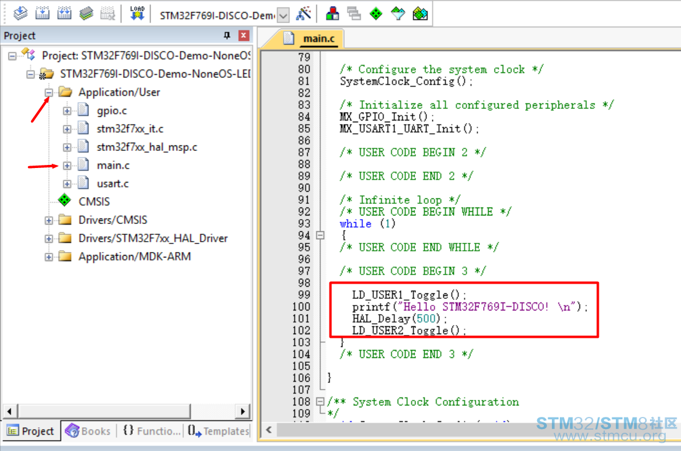
Task: Click the Project panel scroll right arrow
Action: coord(243,411)
